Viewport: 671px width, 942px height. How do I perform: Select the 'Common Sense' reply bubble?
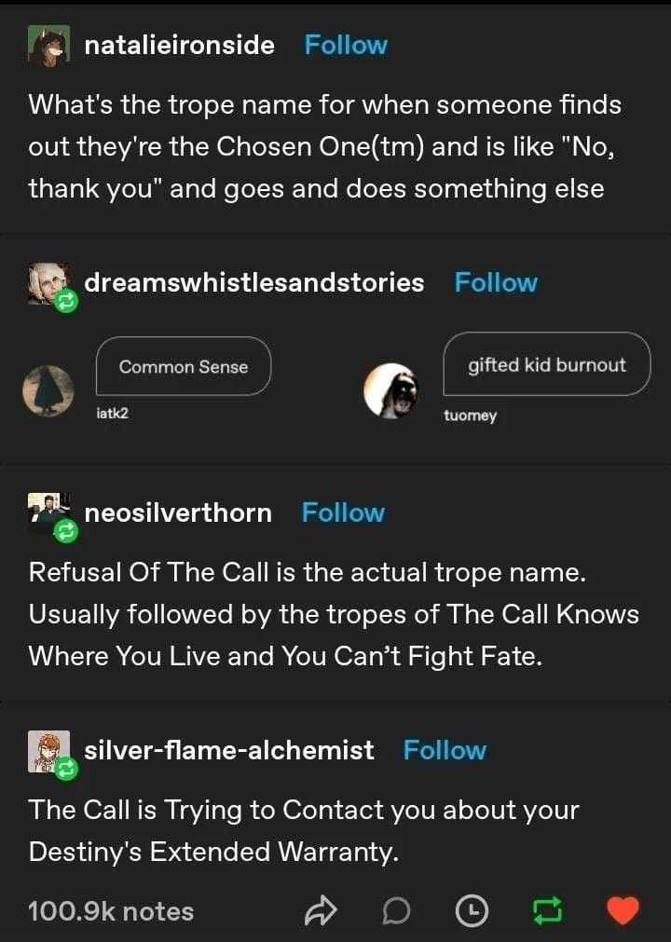[x=184, y=366]
